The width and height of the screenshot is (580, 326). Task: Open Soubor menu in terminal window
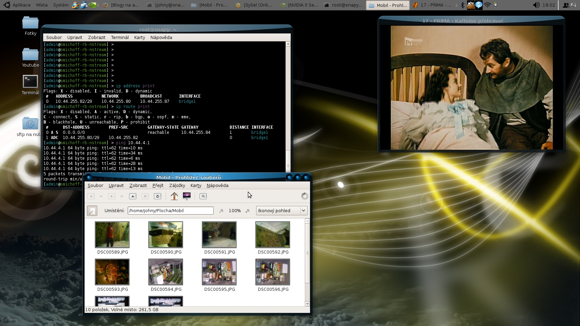coord(54,38)
